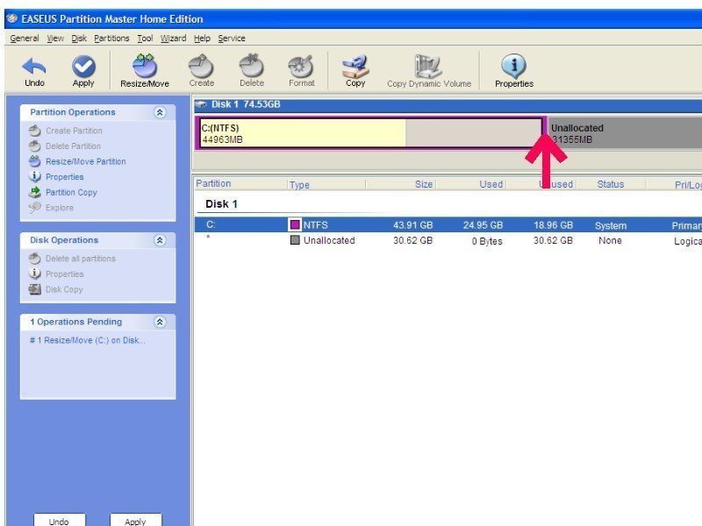Click the Properties link under Partition Operations
The image size is (702, 526).
point(64,177)
